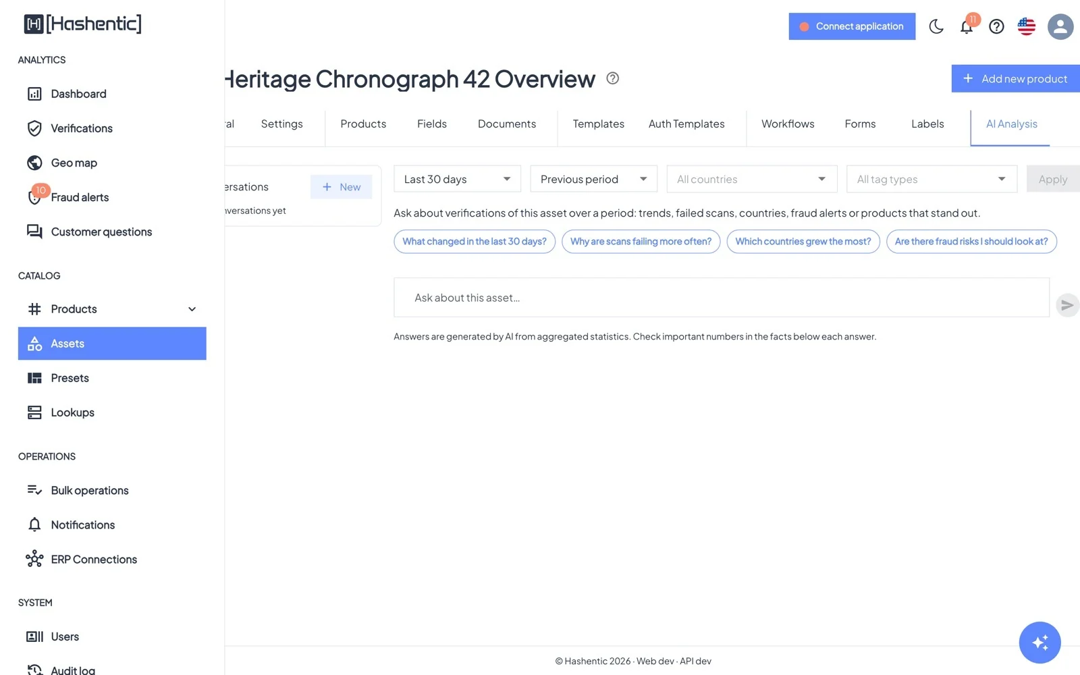Click help icon next to Overview title
Viewport: 1080px width, 675px height.
tap(612, 78)
